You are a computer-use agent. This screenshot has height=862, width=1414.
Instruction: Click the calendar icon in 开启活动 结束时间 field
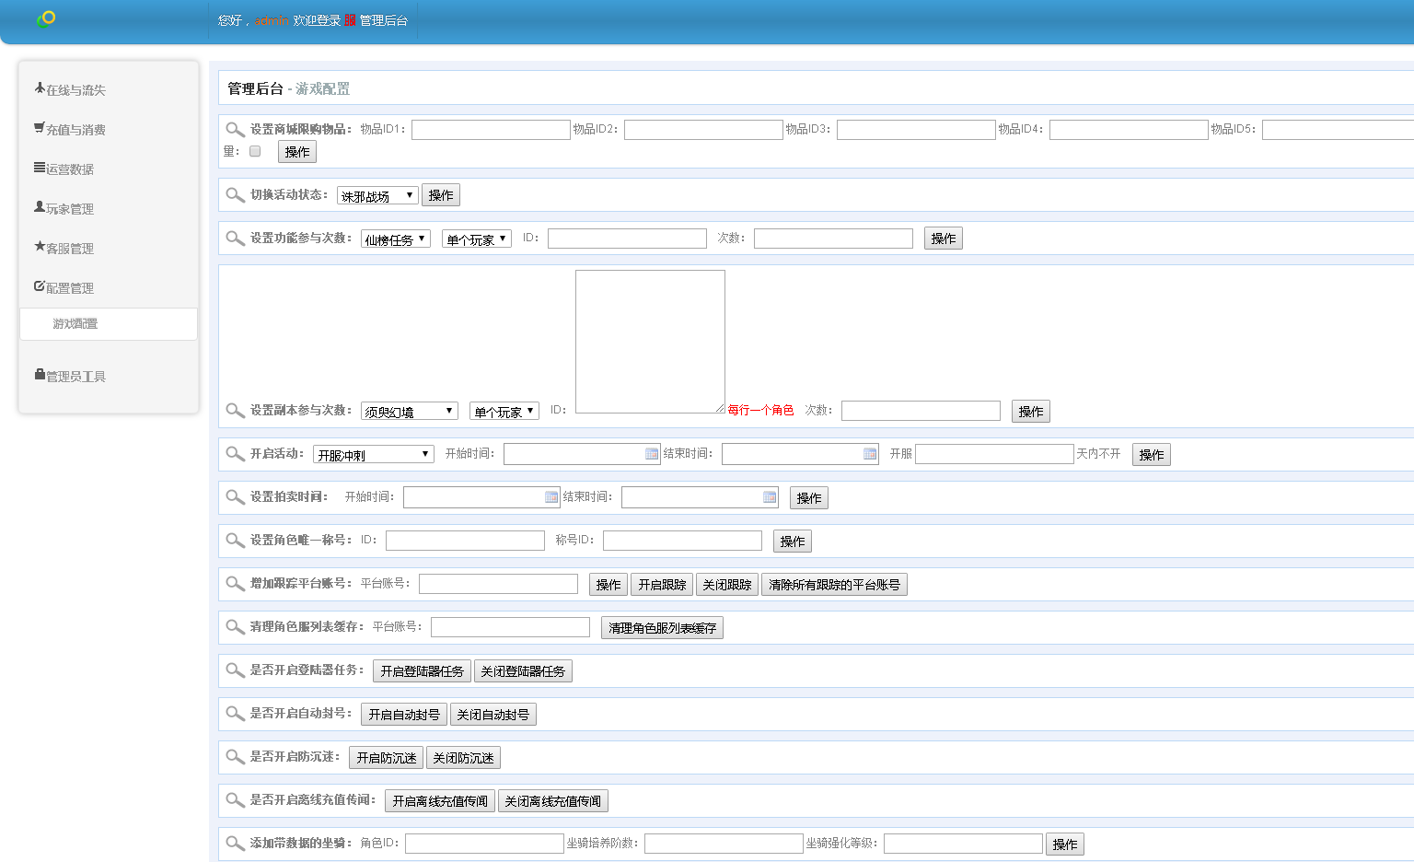870,454
